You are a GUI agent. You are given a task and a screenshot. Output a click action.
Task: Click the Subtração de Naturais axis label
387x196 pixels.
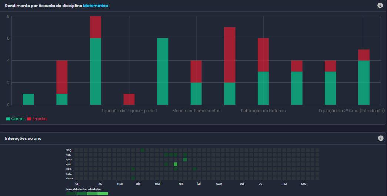263,111
